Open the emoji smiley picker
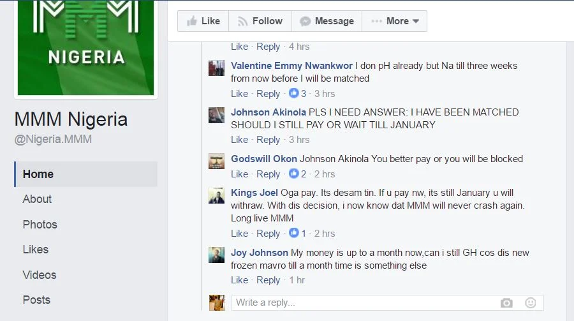Viewport: 574px width, 321px height. tap(531, 302)
